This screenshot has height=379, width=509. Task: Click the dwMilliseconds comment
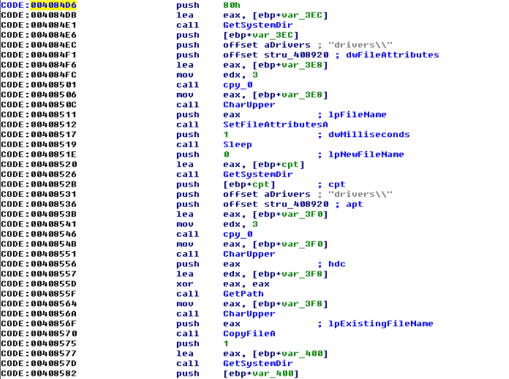pos(369,135)
